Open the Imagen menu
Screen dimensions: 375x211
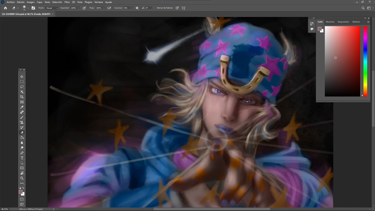tap(31, 2)
